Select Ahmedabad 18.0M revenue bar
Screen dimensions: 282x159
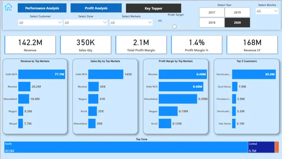(23, 99)
